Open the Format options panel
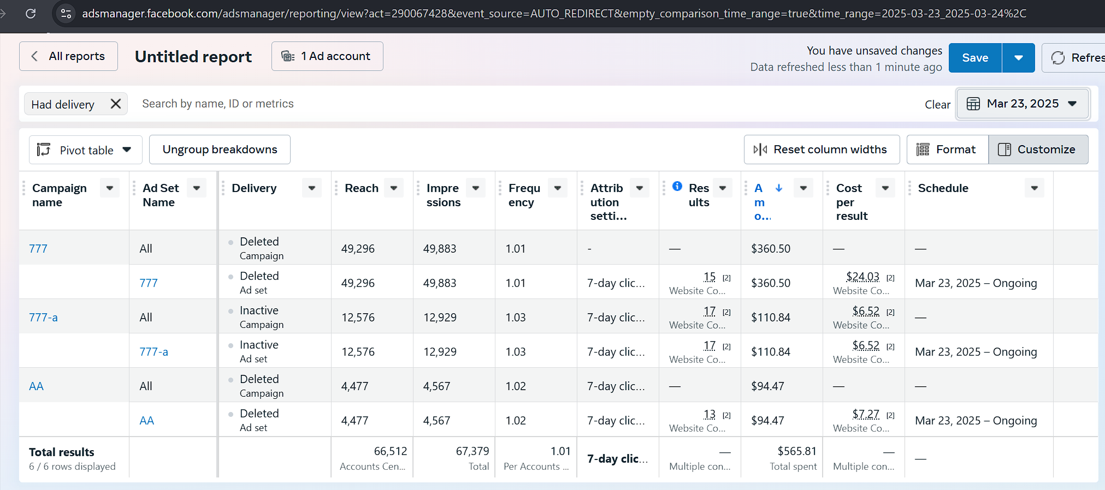Image resolution: width=1105 pixels, height=490 pixels. pos(947,150)
